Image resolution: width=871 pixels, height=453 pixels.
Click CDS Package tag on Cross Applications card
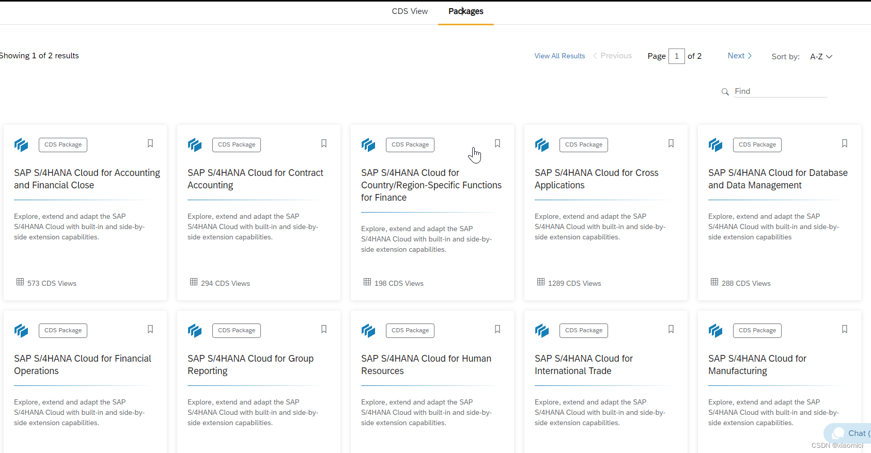(x=584, y=145)
